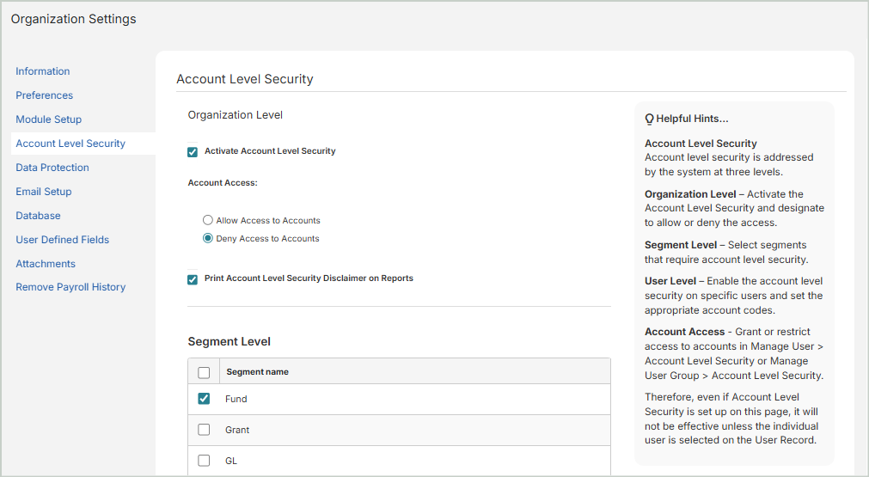This screenshot has height=477, width=869.
Task: Uncheck Activate Account Level Security
Action: [193, 152]
